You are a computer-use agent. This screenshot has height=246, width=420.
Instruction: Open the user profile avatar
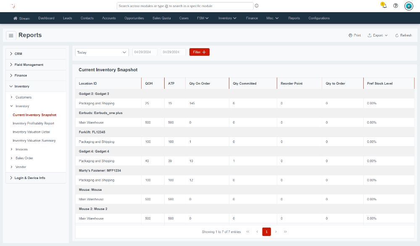408,6
